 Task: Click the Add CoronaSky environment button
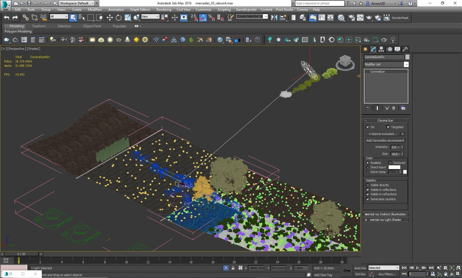point(385,140)
